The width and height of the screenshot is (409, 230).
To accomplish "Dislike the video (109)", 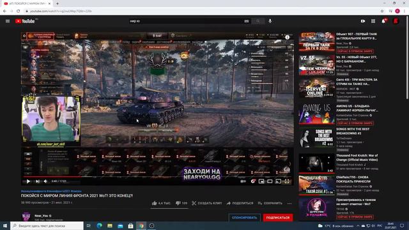I will pos(181,203).
